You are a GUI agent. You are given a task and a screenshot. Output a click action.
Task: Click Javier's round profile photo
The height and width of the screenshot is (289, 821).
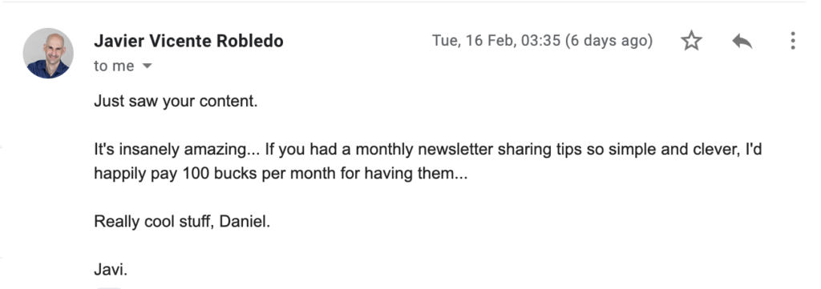48,54
